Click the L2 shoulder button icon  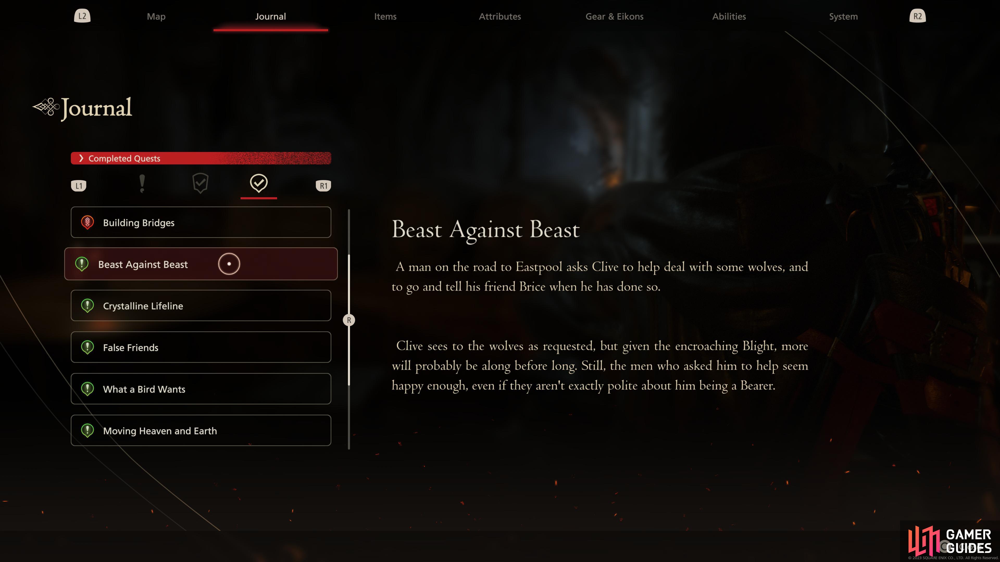click(x=82, y=16)
